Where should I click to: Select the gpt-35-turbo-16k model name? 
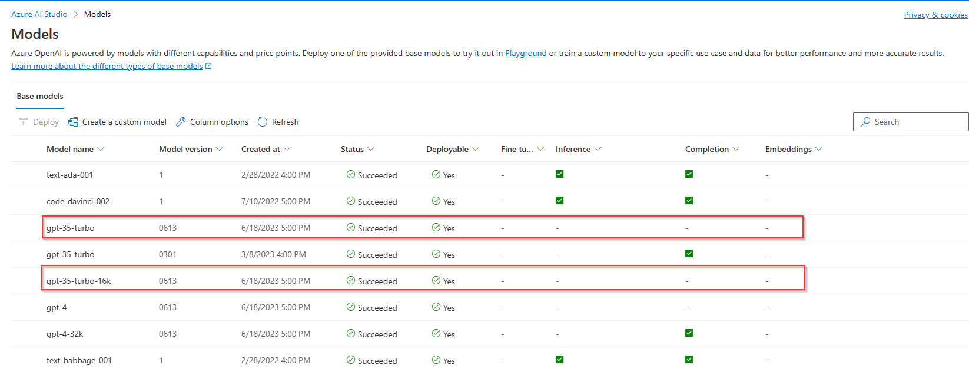[79, 281]
